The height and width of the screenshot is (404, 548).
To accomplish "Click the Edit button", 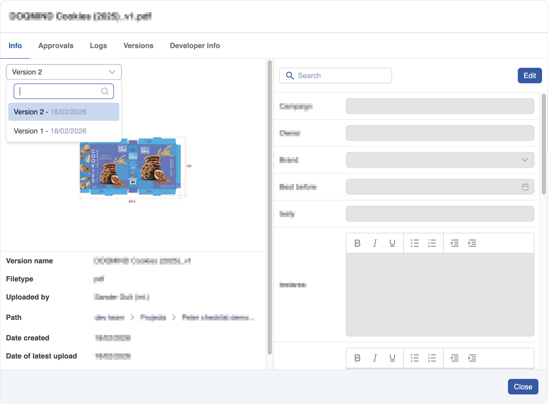I will point(530,76).
